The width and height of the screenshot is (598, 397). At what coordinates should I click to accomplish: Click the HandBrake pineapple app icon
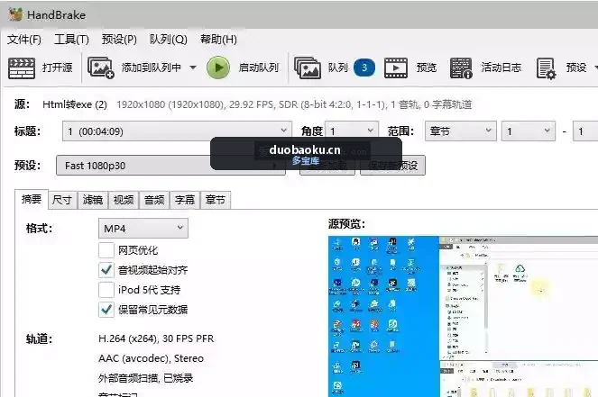[x=15, y=14]
